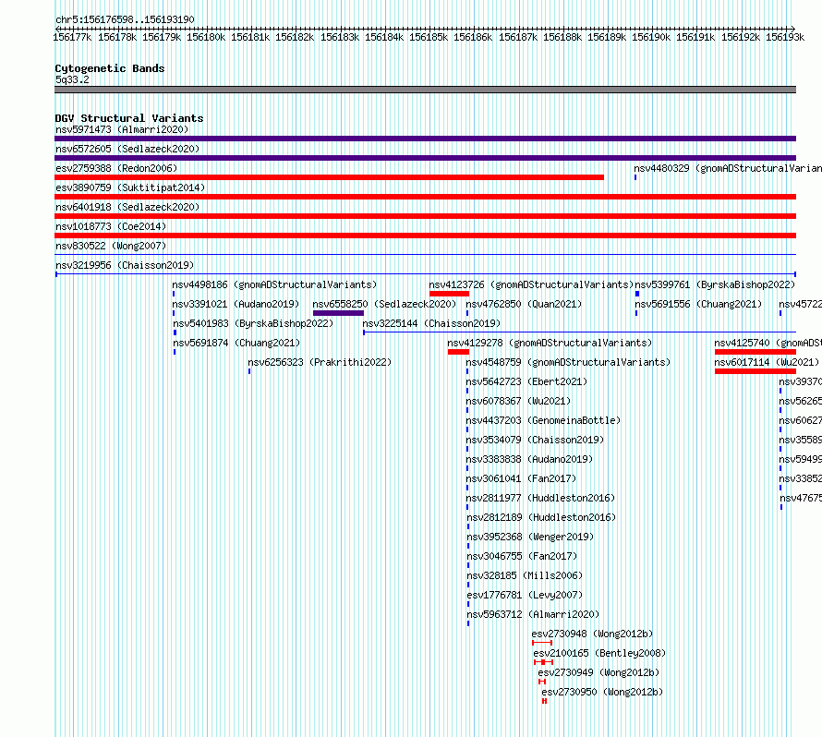This screenshot has width=822, height=737.
Task: Open nsv5963712 (Almarri2020) variant
Action: (533, 614)
